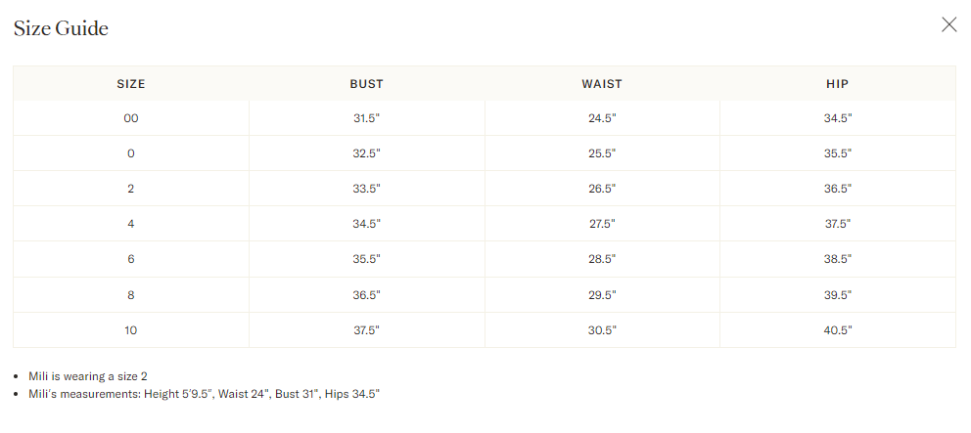The width and height of the screenshot is (971, 433).
Task: Click the "Mili is wearing a size 2" note
Action: click(x=88, y=376)
